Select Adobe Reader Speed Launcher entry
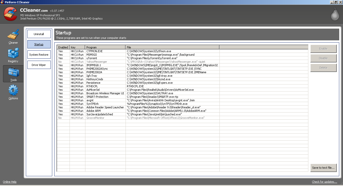Viewport: 343px width, 186px height. pos(105,107)
